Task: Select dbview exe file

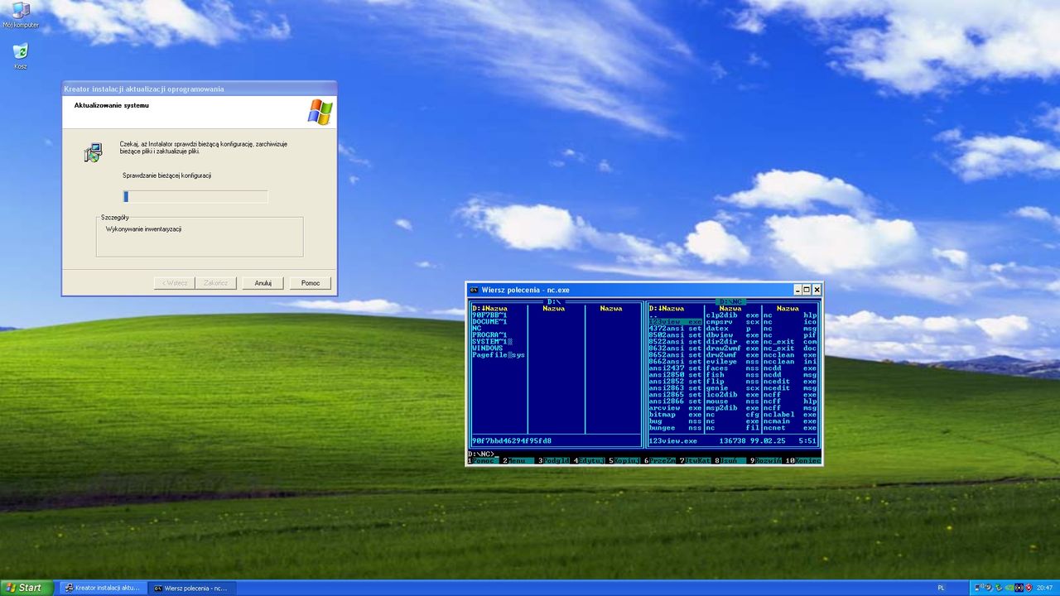Action: (x=732, y=334)
